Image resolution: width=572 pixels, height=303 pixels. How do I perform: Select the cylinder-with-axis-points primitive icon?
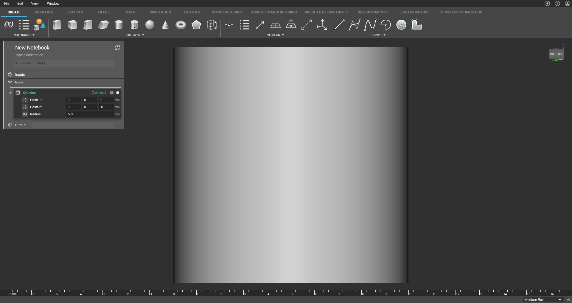(x=134, y=25)
